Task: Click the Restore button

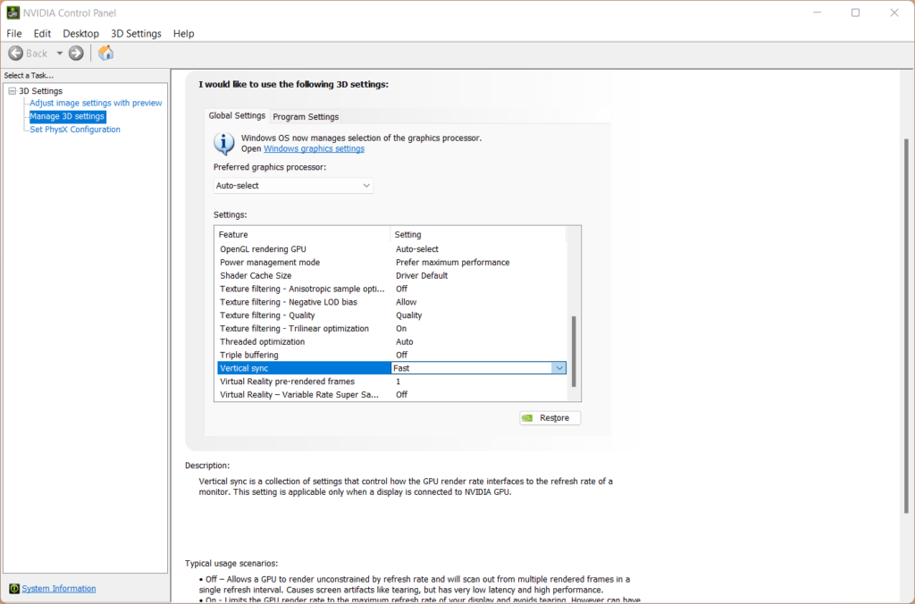Action: tap(550, 418)
